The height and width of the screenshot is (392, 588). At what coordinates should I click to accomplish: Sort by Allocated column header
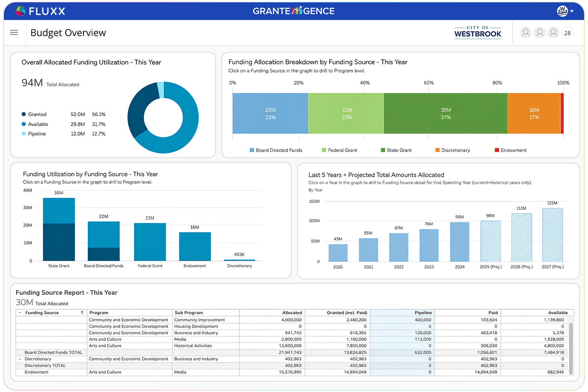272,312
